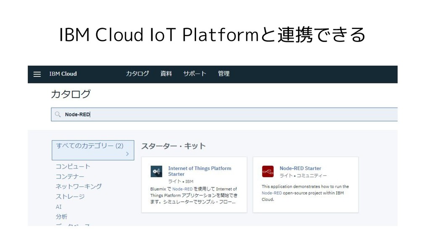Select the ストレージ category
This screenshot has width=430, height=242.
click(x=70, y=197)
